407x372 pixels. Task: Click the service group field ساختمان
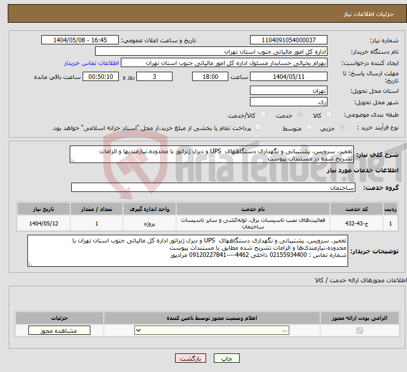coord(213,187)
